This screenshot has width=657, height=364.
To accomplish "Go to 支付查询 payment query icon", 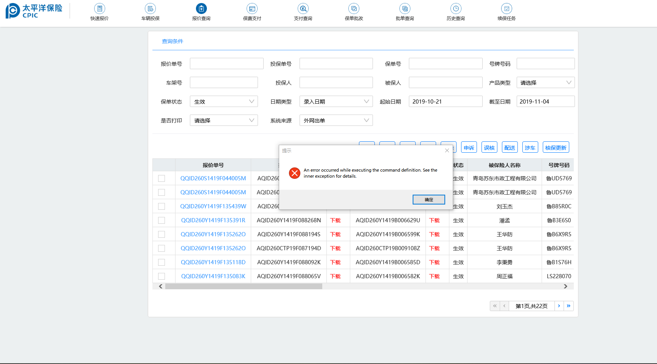I will coord(303,9).
